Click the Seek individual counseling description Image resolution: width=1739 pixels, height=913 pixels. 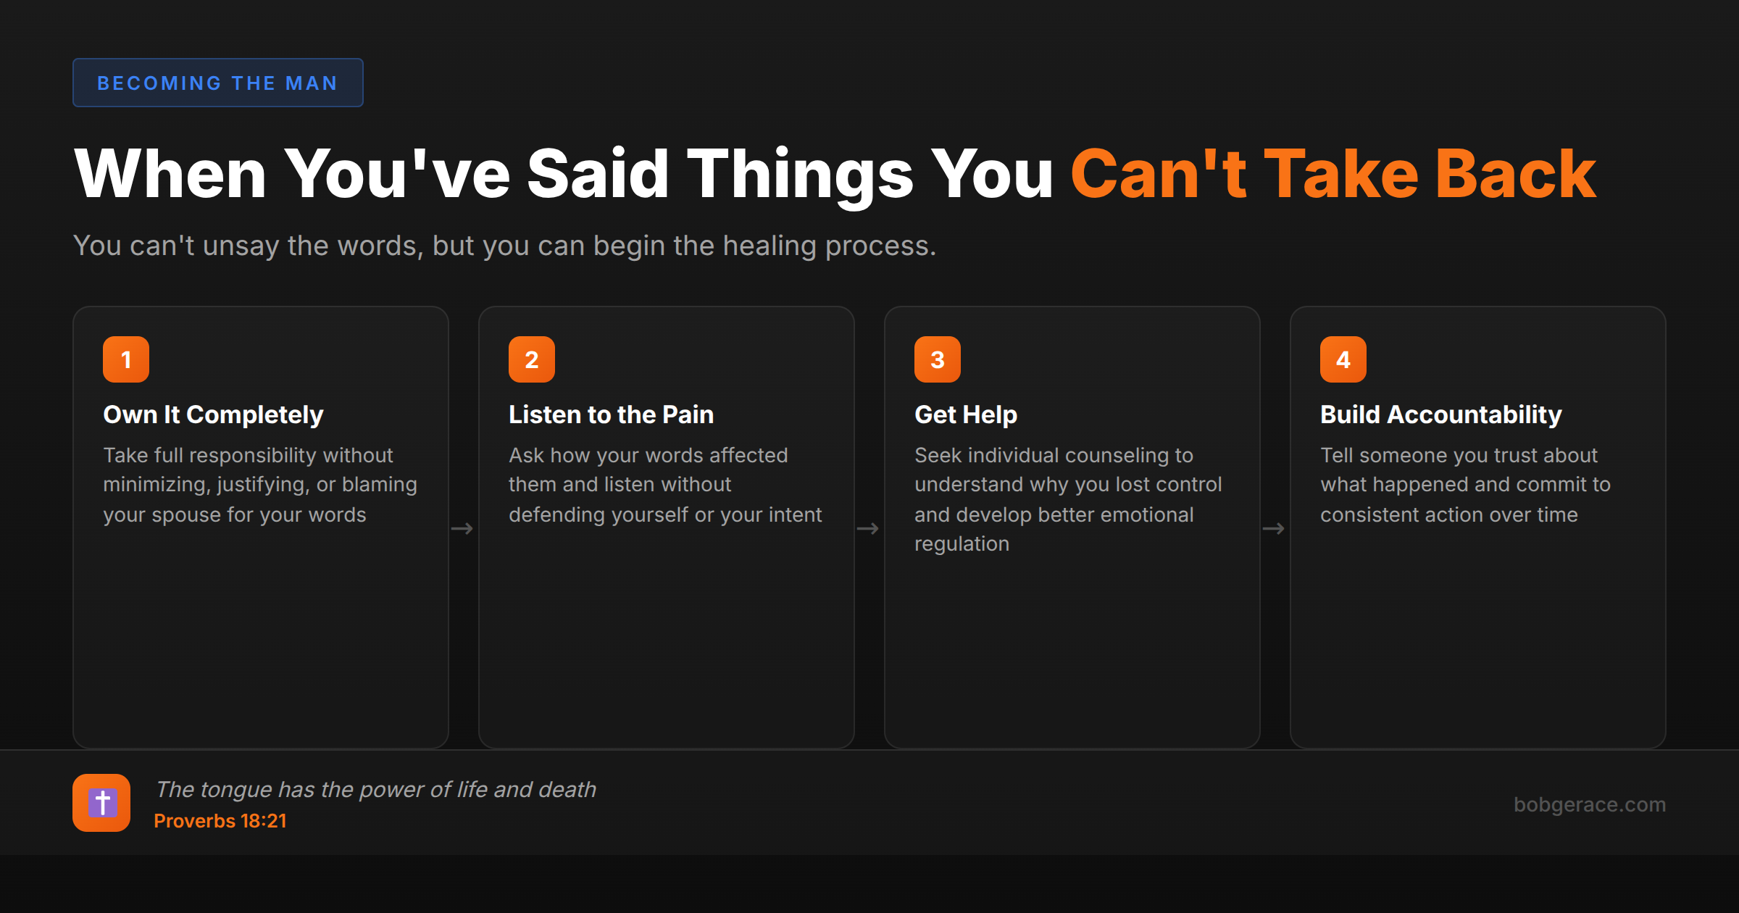pyautogui.click(x=1067, y=499)
